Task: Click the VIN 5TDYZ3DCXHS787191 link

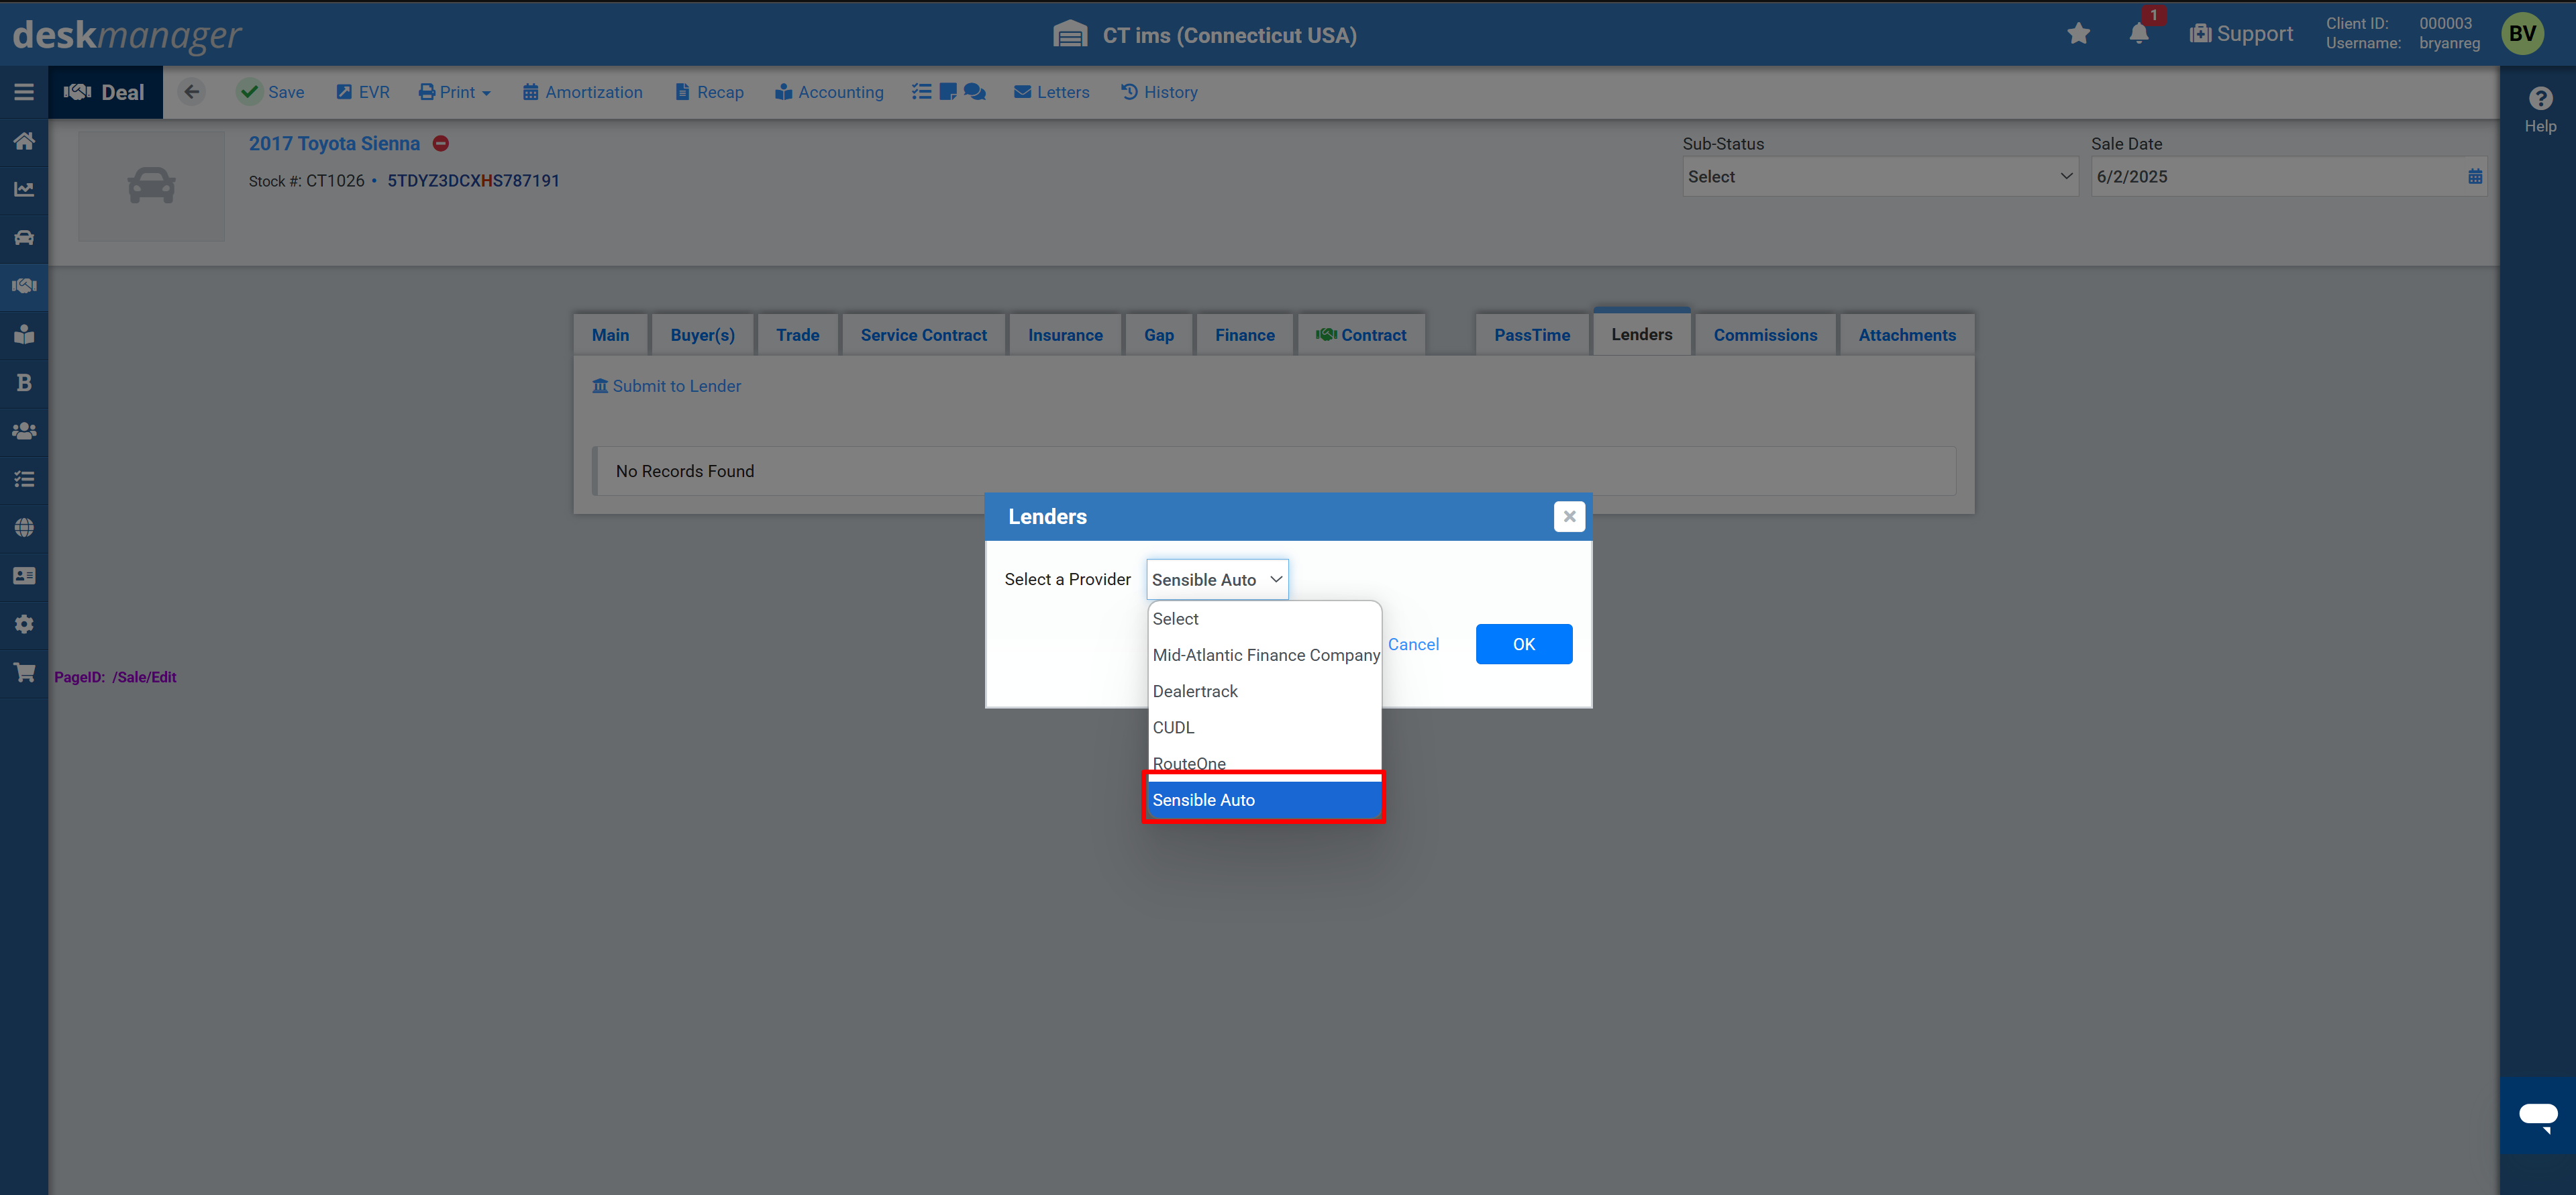Action: [x=473, y=181]
